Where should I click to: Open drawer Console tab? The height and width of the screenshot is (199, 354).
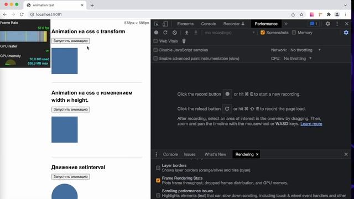click(170, 154)
